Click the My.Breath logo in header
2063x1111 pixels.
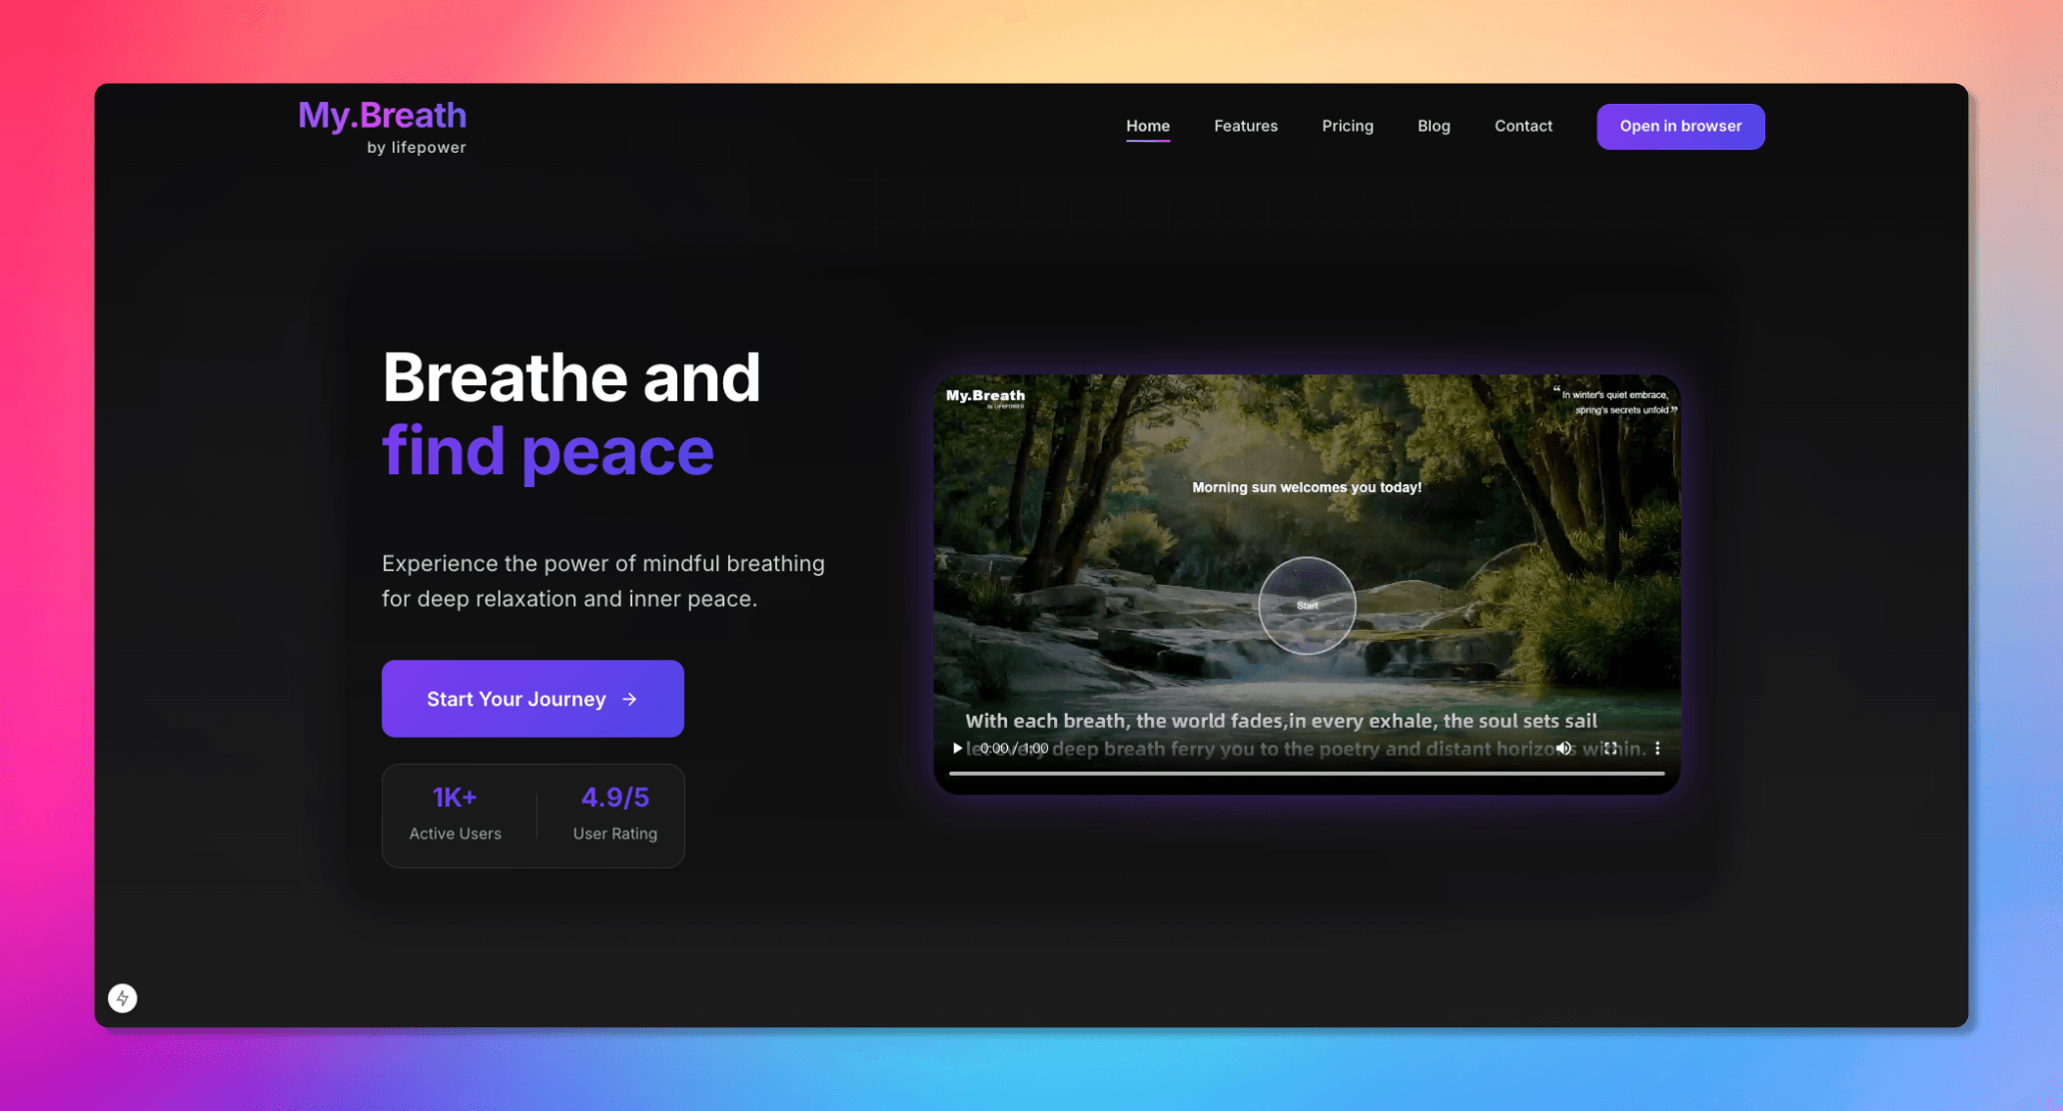[x=382, y=116]
